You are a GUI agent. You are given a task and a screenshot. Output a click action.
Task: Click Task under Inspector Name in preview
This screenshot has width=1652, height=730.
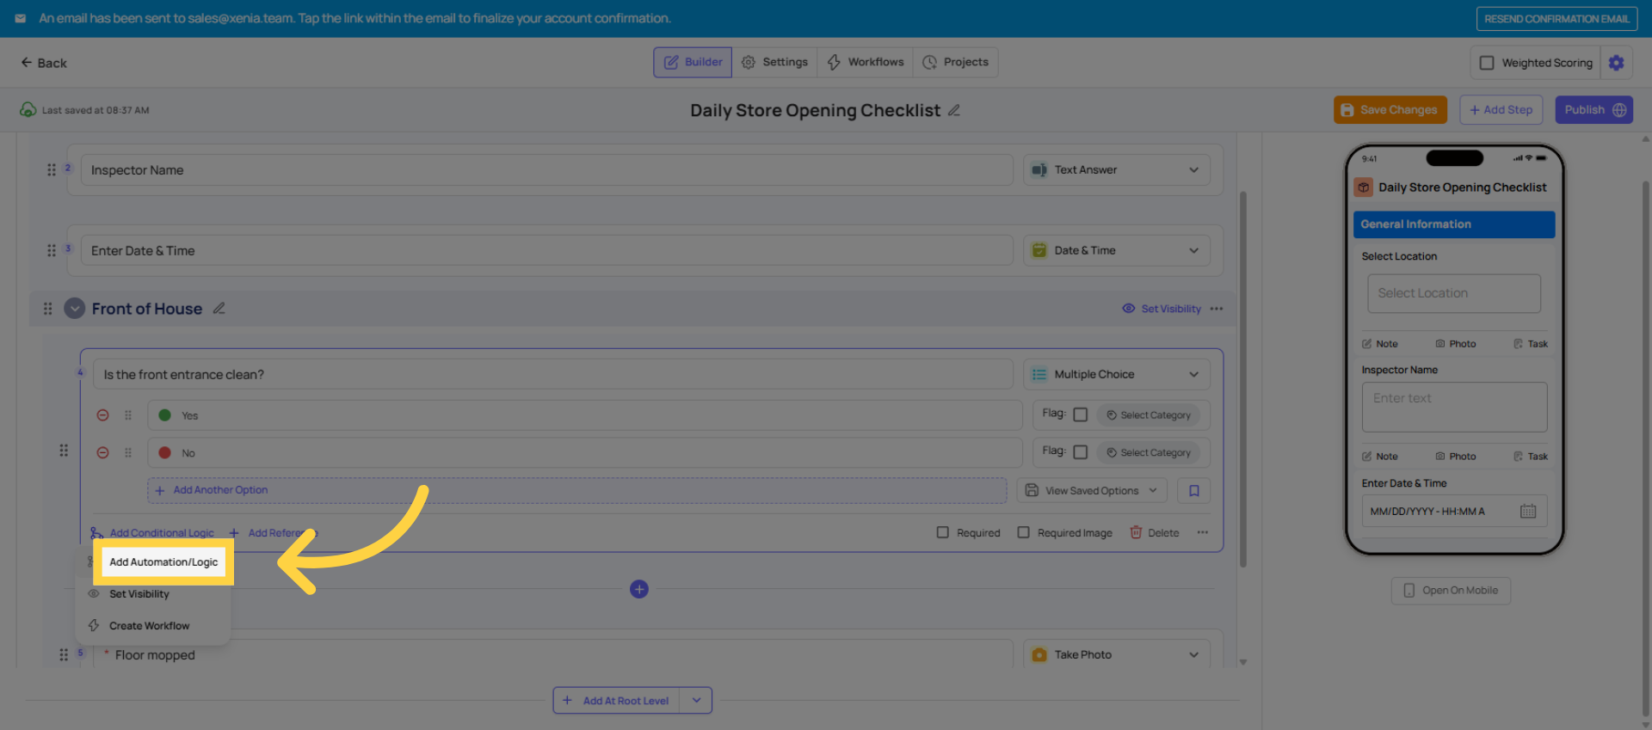(x=1531, y=457)
